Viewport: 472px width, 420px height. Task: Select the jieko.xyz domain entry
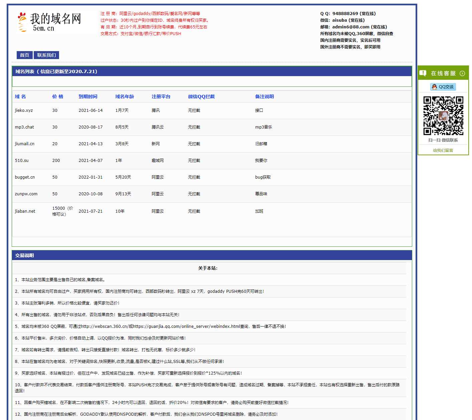coord(23,111)
